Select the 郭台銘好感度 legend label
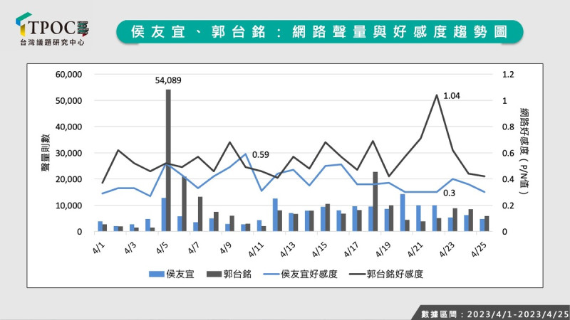The width and height of the screenshot is (570, 320). click(x=395, y=274)
